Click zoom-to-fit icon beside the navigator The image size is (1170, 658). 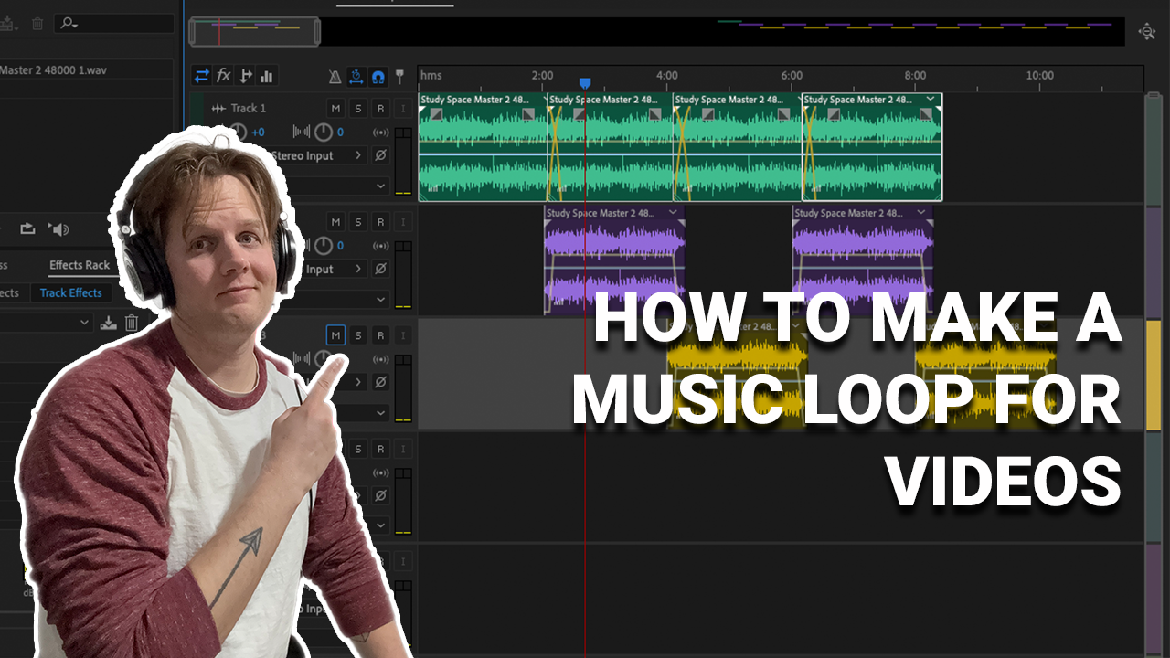1147,31
